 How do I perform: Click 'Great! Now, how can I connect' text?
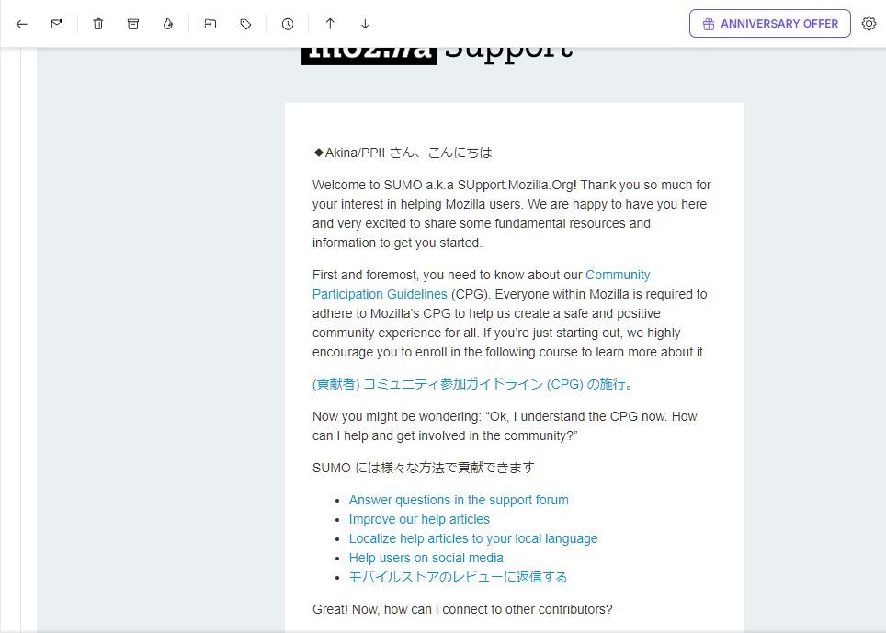coord(462,609)
